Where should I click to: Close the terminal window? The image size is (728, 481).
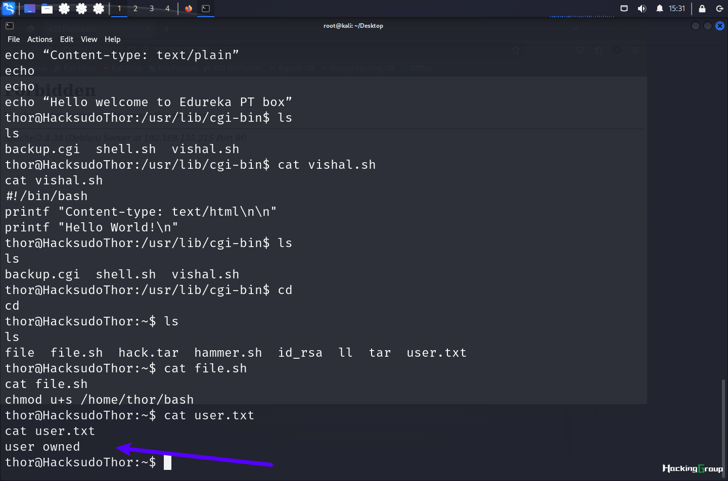(x=720, y=26)
